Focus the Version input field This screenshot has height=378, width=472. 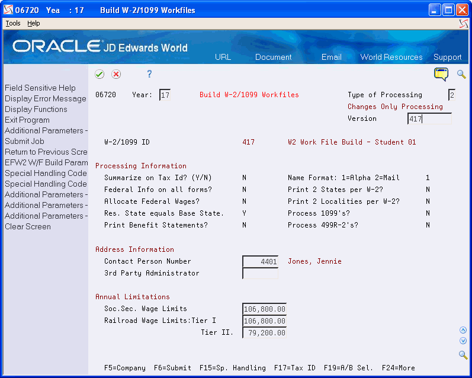point(429,118)
